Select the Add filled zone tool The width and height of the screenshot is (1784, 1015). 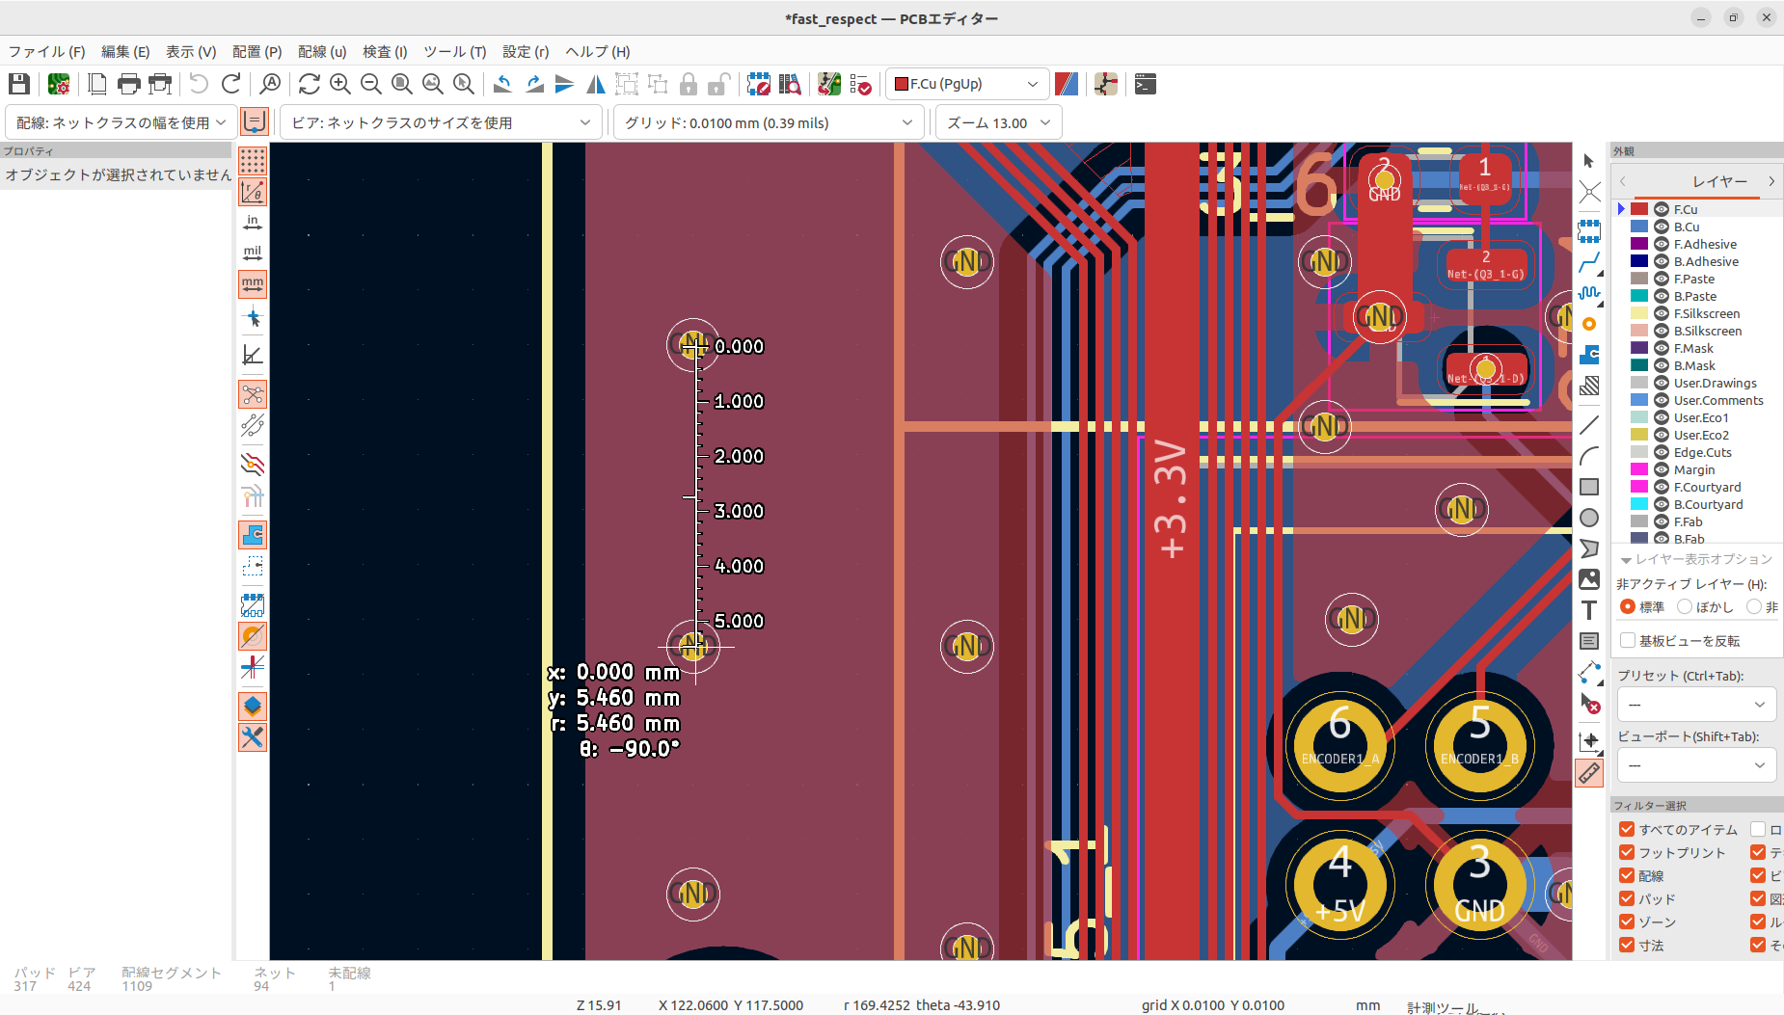1589,355
